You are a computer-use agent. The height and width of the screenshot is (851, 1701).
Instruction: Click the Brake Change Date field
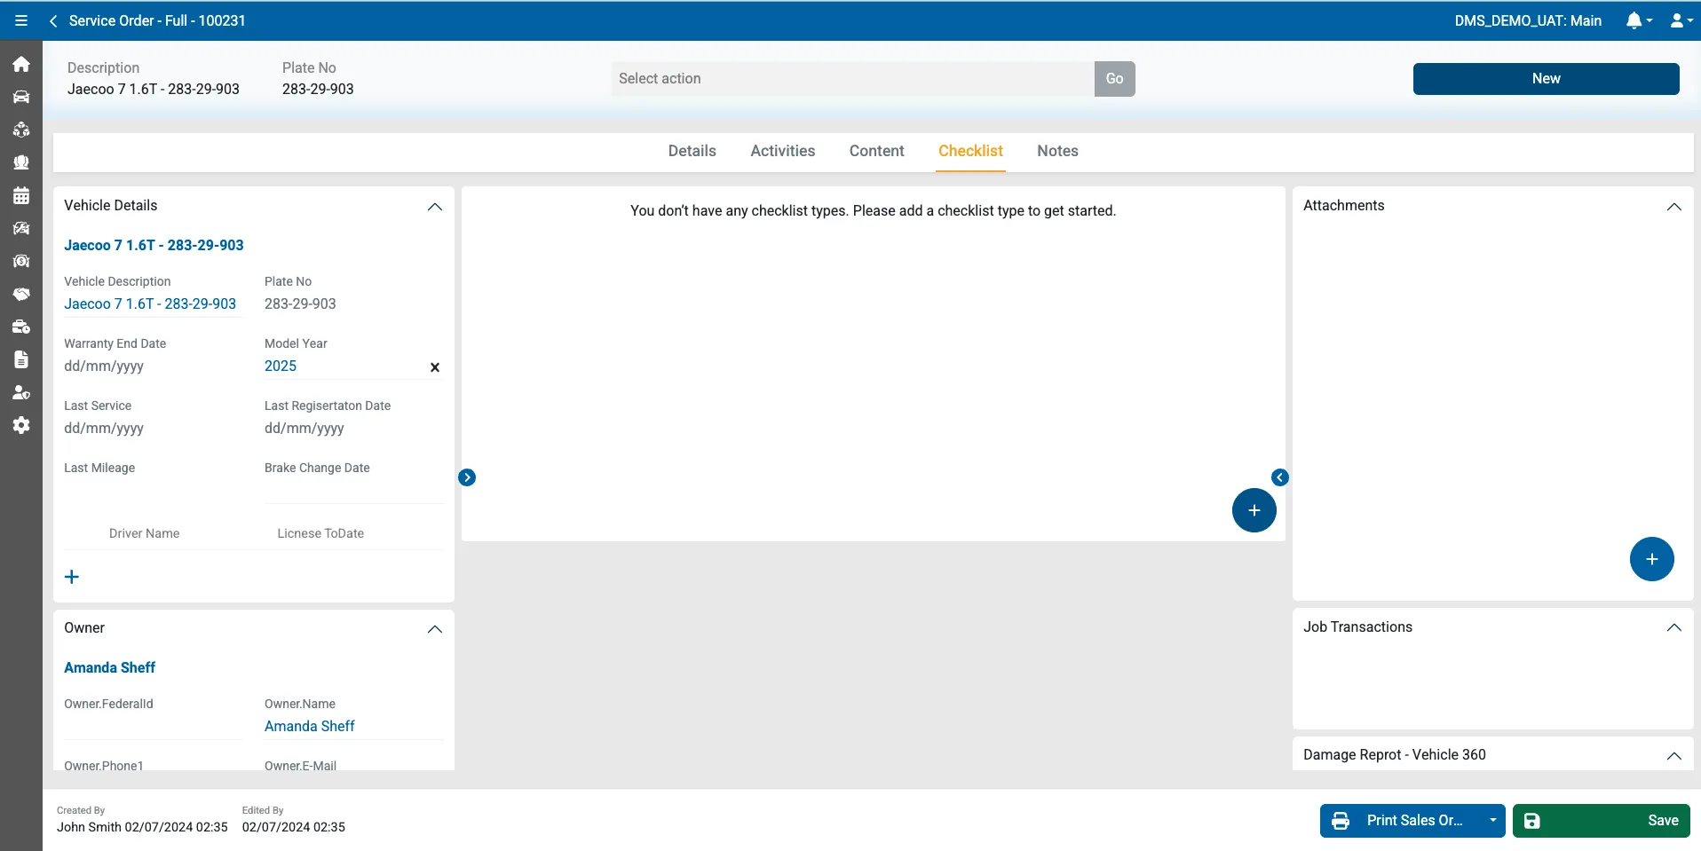[354, 491]
